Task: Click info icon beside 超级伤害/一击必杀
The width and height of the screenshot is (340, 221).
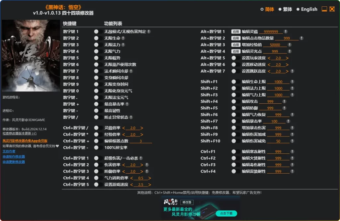Action: (141, 158)
